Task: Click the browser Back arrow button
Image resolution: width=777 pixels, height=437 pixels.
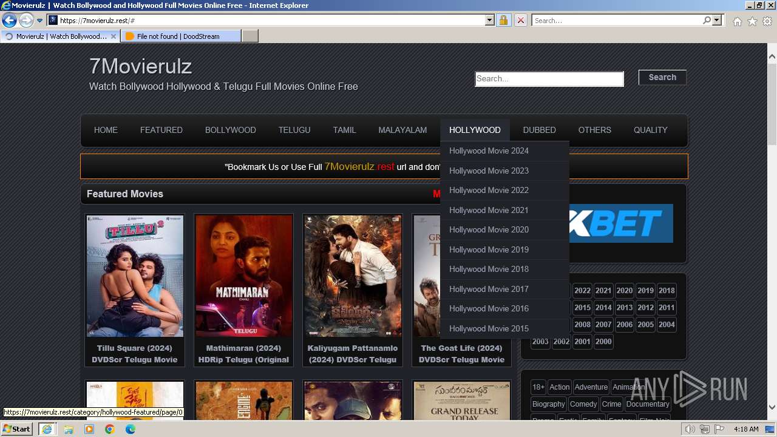Action: [9, 21]
